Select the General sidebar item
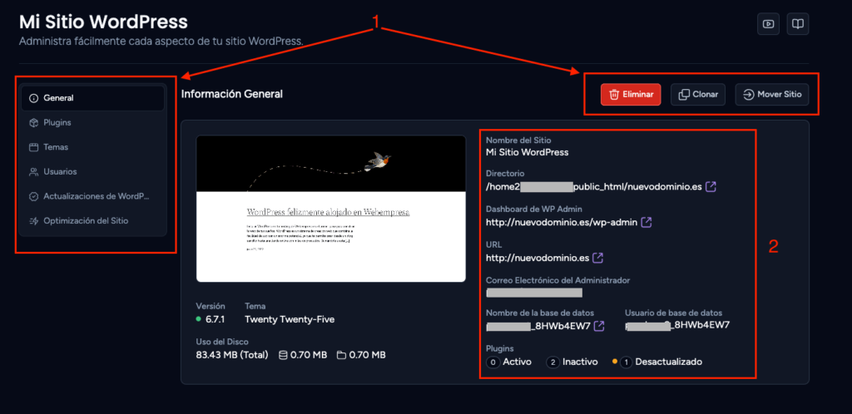 [92, 98]
